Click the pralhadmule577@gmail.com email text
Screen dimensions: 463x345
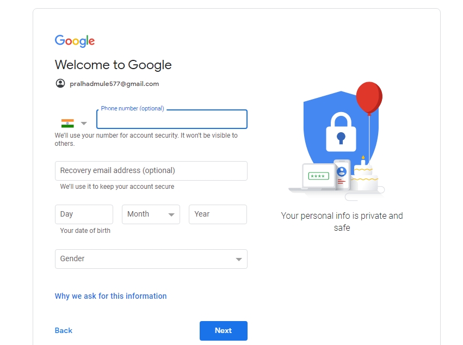coord(114,84)
